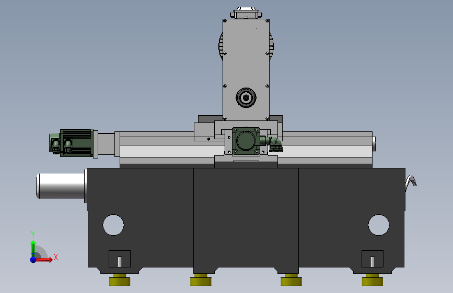Viewport: 453px width, 293px height.
Task: Click the green Y axis arrow of the triad
Action: click(33, 248)
